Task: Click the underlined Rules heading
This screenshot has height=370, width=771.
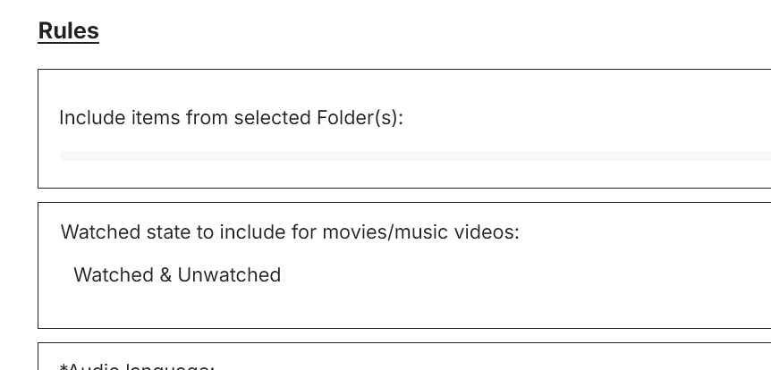Action: [68, 31]
